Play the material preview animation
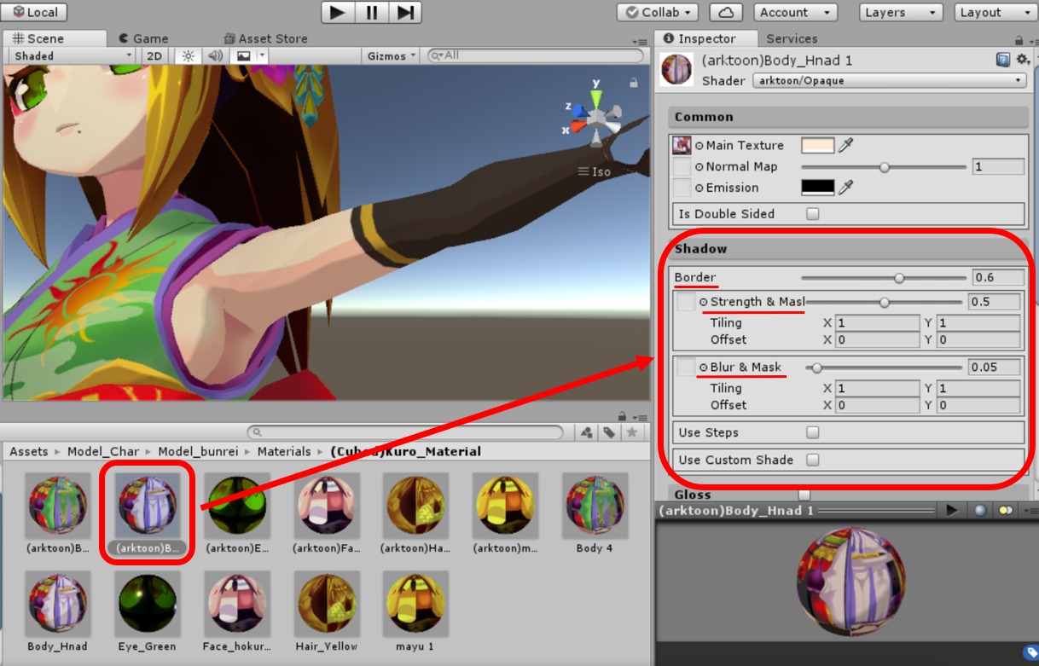Screen dimensions: 1039x666 (x=952, y=510)
